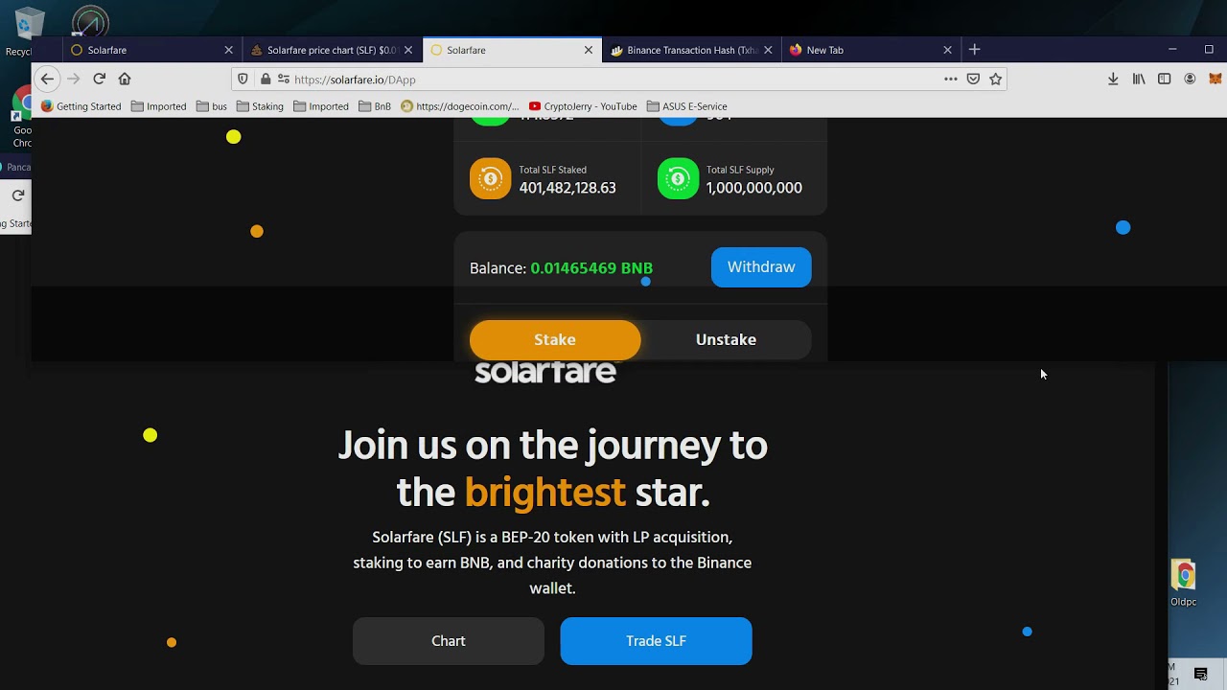Image resolution: width=1227 pixels, height=690 pixels.
Task: Open Imported folder next to Getting Started
Action: coord(159,106)
